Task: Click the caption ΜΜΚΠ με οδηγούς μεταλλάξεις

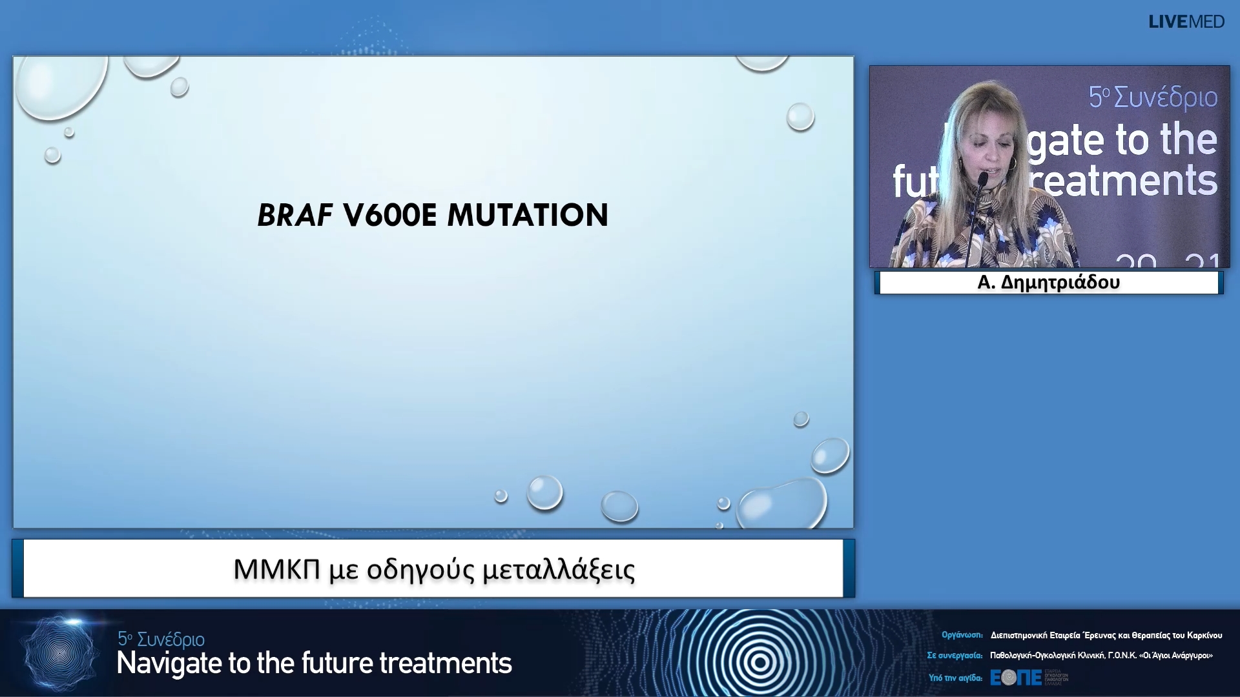Action: (433, 569)
